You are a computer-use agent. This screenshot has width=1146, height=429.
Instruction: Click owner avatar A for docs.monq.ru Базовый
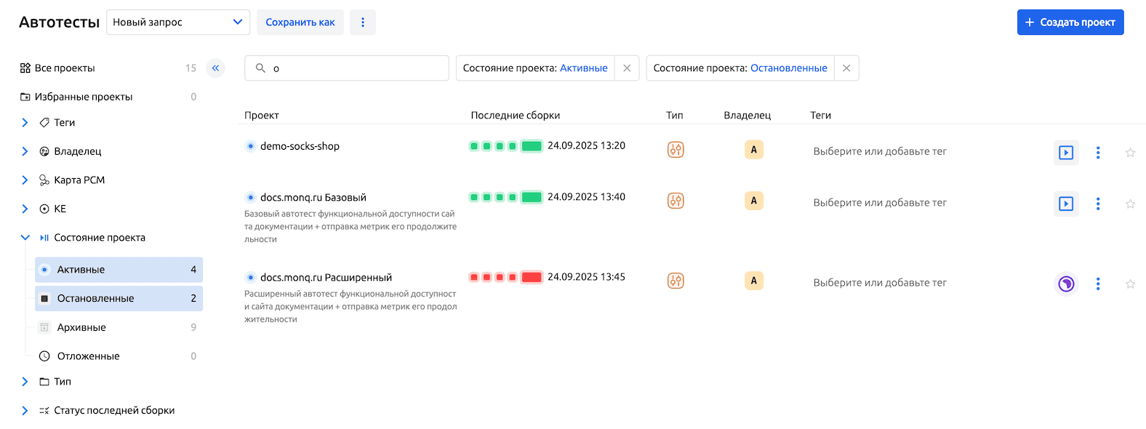pyautogui.click(x=753, y=201)
